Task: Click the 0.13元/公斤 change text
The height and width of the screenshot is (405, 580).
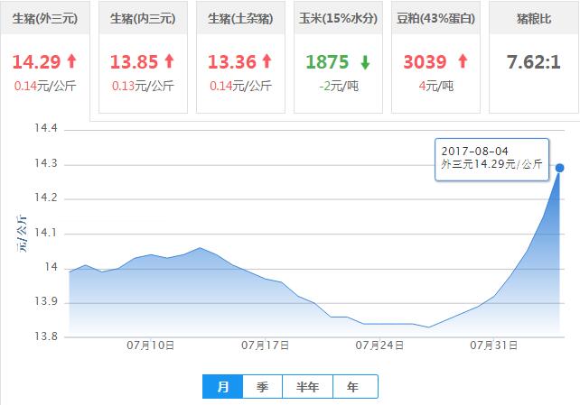Action: pyautogui.click(x=143, y=86)
